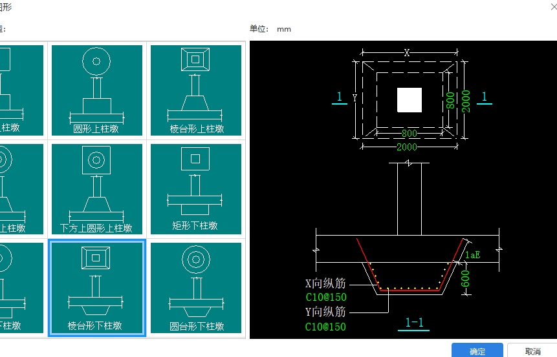Image resolution: width=557 pixels, height=357 pixels.
Task: Edit the 600 depth dimension value
Action: [x=465, y=279]
